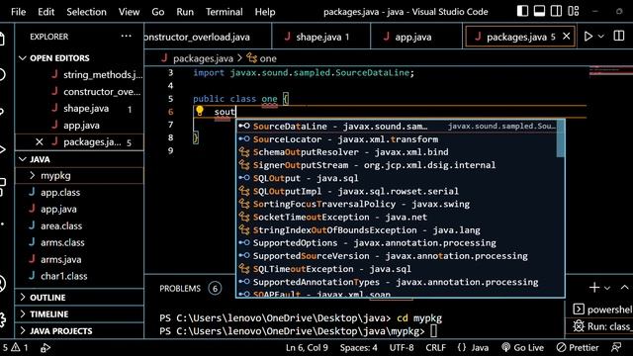Choose SourceLocator suggestion

397,139
